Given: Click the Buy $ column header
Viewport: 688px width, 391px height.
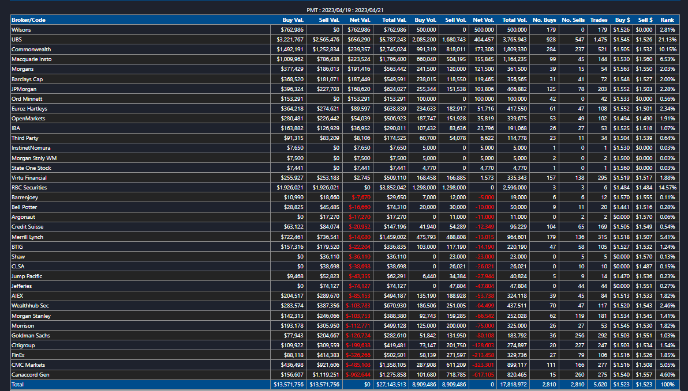Looking at the screenshot, I should (x=623, y=20).
